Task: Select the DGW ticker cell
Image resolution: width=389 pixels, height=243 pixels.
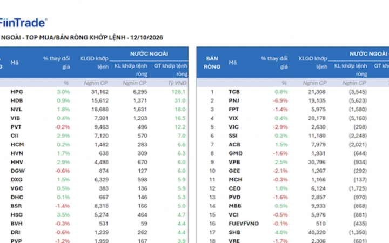Action: 18,171
